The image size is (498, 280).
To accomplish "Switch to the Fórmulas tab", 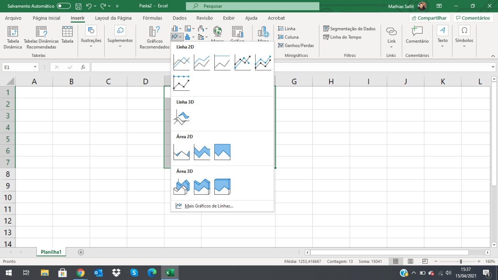I will pyautogui.click(x=153, y=18).
